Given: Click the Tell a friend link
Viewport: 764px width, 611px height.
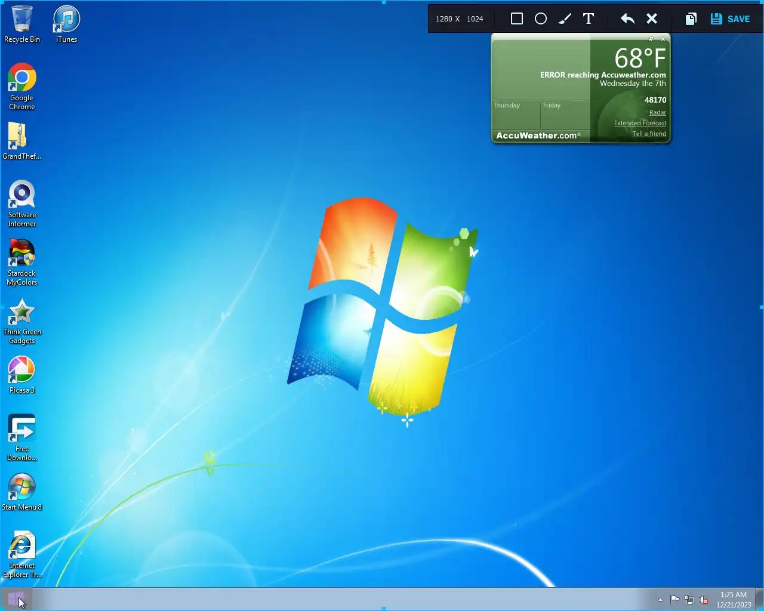Looking at the screenshot, I should coord(649,134).
